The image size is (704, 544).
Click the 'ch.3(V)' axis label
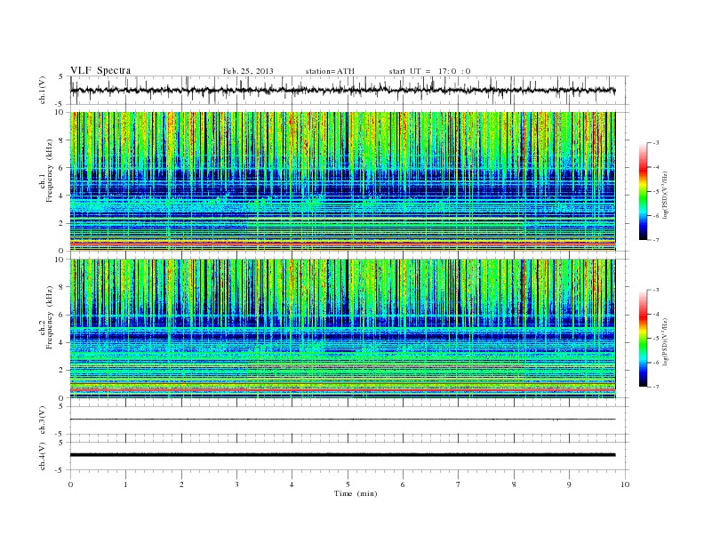coord(42,420)
